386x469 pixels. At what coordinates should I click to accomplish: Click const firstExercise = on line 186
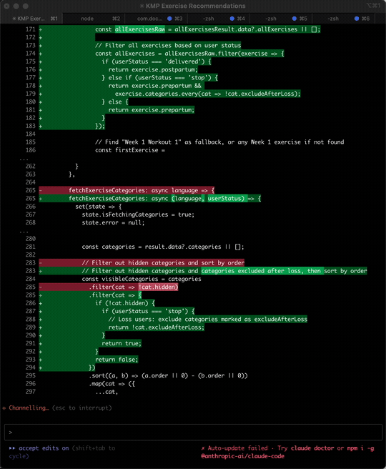tap(130, 150)
